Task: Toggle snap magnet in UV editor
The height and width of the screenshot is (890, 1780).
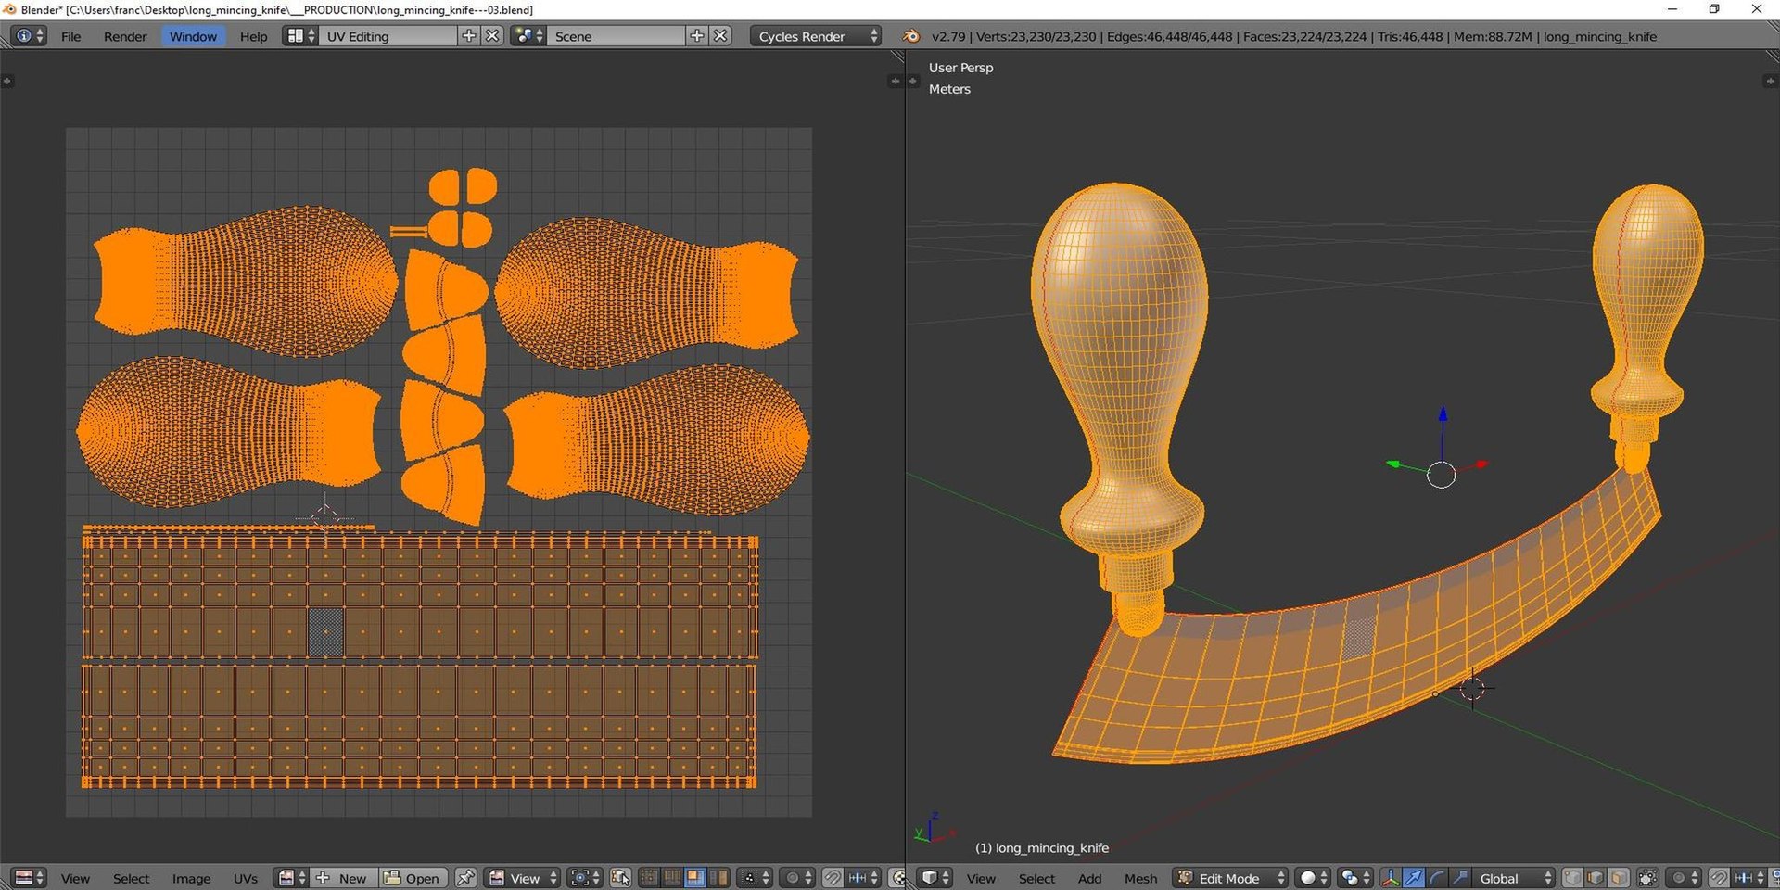Action: tap(833, 878)
